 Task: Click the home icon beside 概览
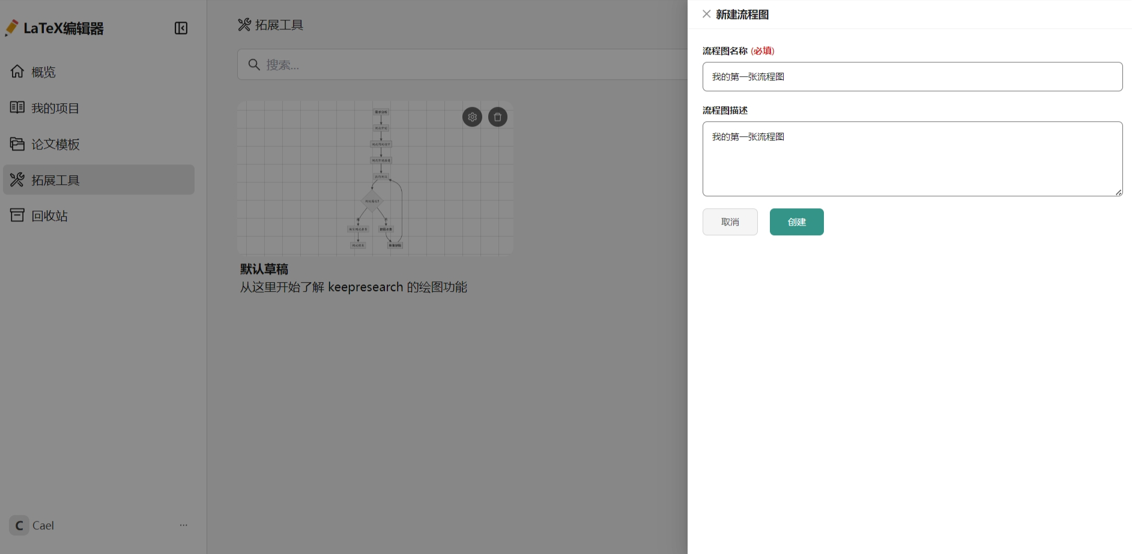point(17,71)
